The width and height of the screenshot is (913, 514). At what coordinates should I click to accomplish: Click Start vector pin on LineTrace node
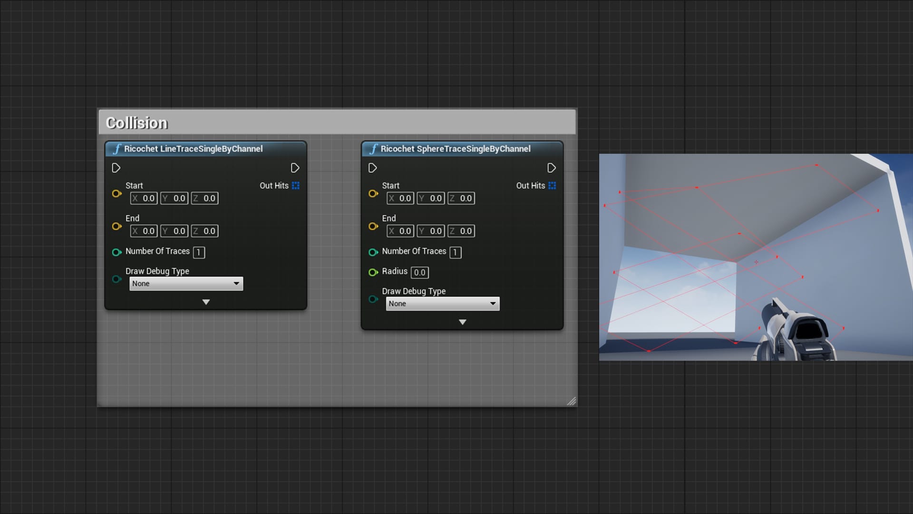(117, 193)
